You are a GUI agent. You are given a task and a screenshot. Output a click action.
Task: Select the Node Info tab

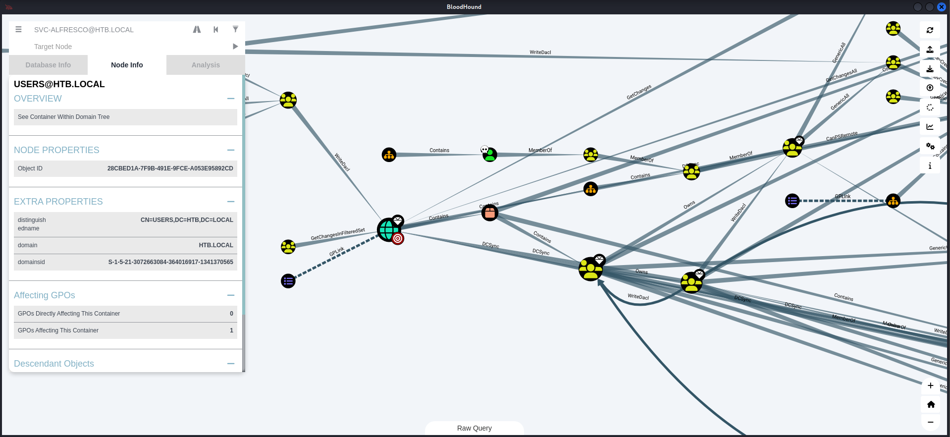(127, 65)
